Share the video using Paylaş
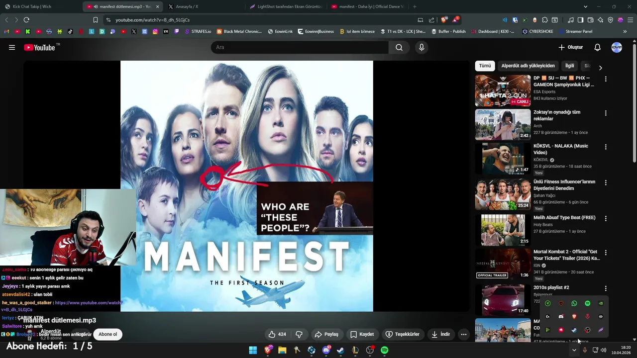The height and width of the screenshot is (358, 637). [326, 334]
